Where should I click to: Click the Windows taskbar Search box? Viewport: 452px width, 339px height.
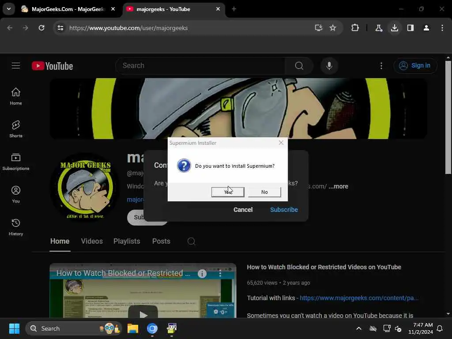[x=74, y=328]
